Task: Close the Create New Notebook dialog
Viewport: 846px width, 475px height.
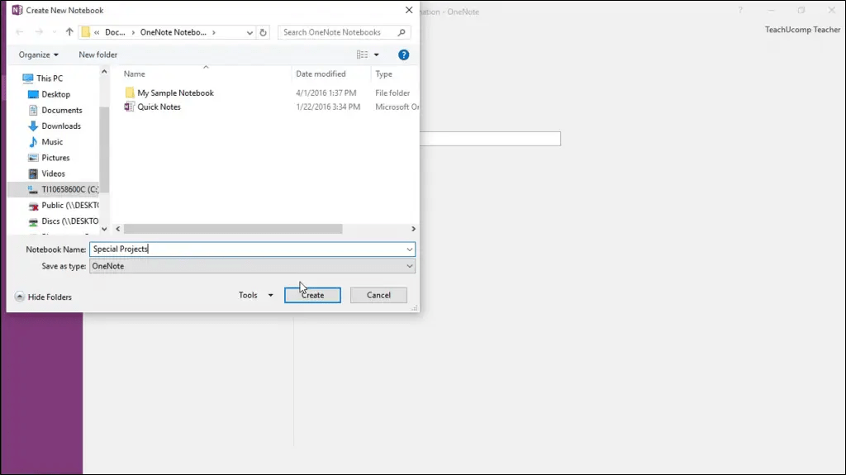Action: [x=409, y=10]
